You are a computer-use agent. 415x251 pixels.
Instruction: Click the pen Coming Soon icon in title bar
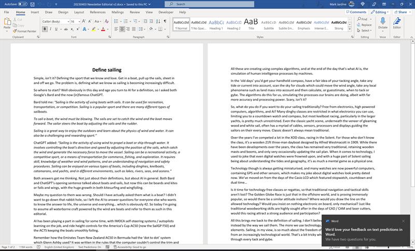374,4
